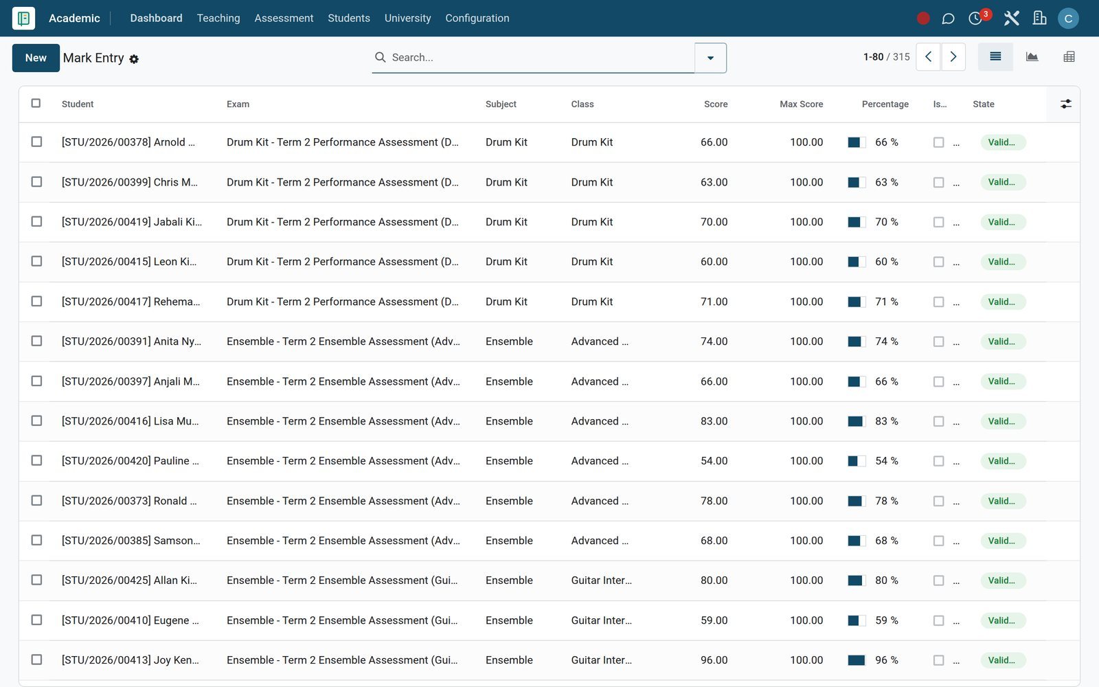Click the 96 % percentage bar

[857, 660]
